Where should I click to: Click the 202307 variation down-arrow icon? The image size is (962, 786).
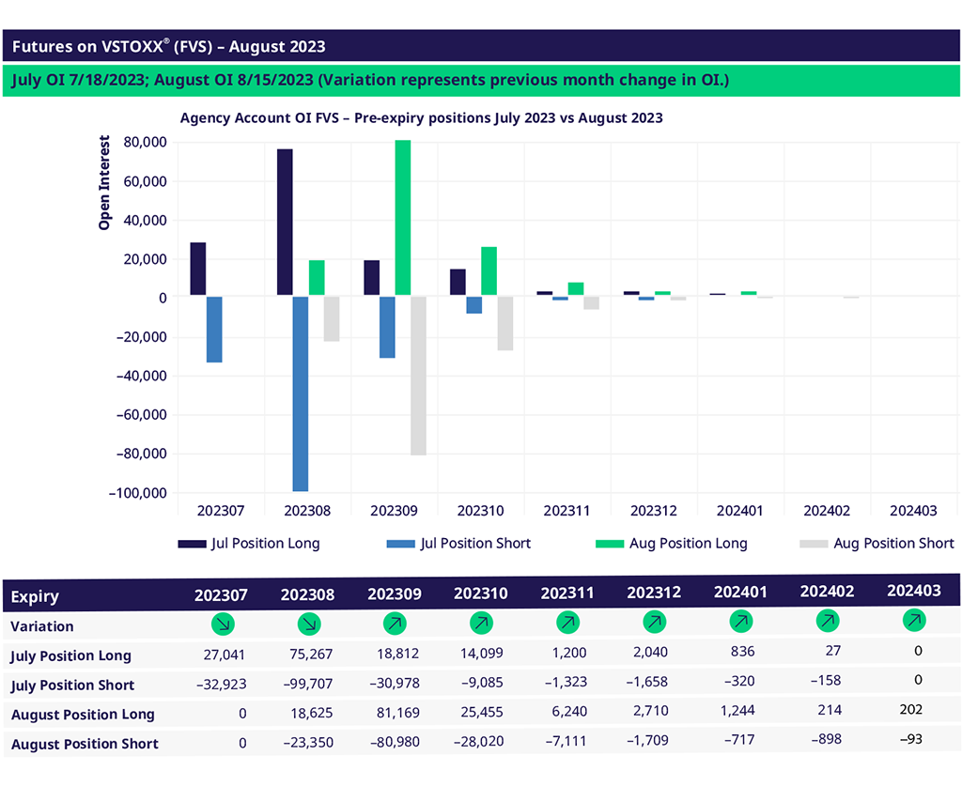[223, 624]
